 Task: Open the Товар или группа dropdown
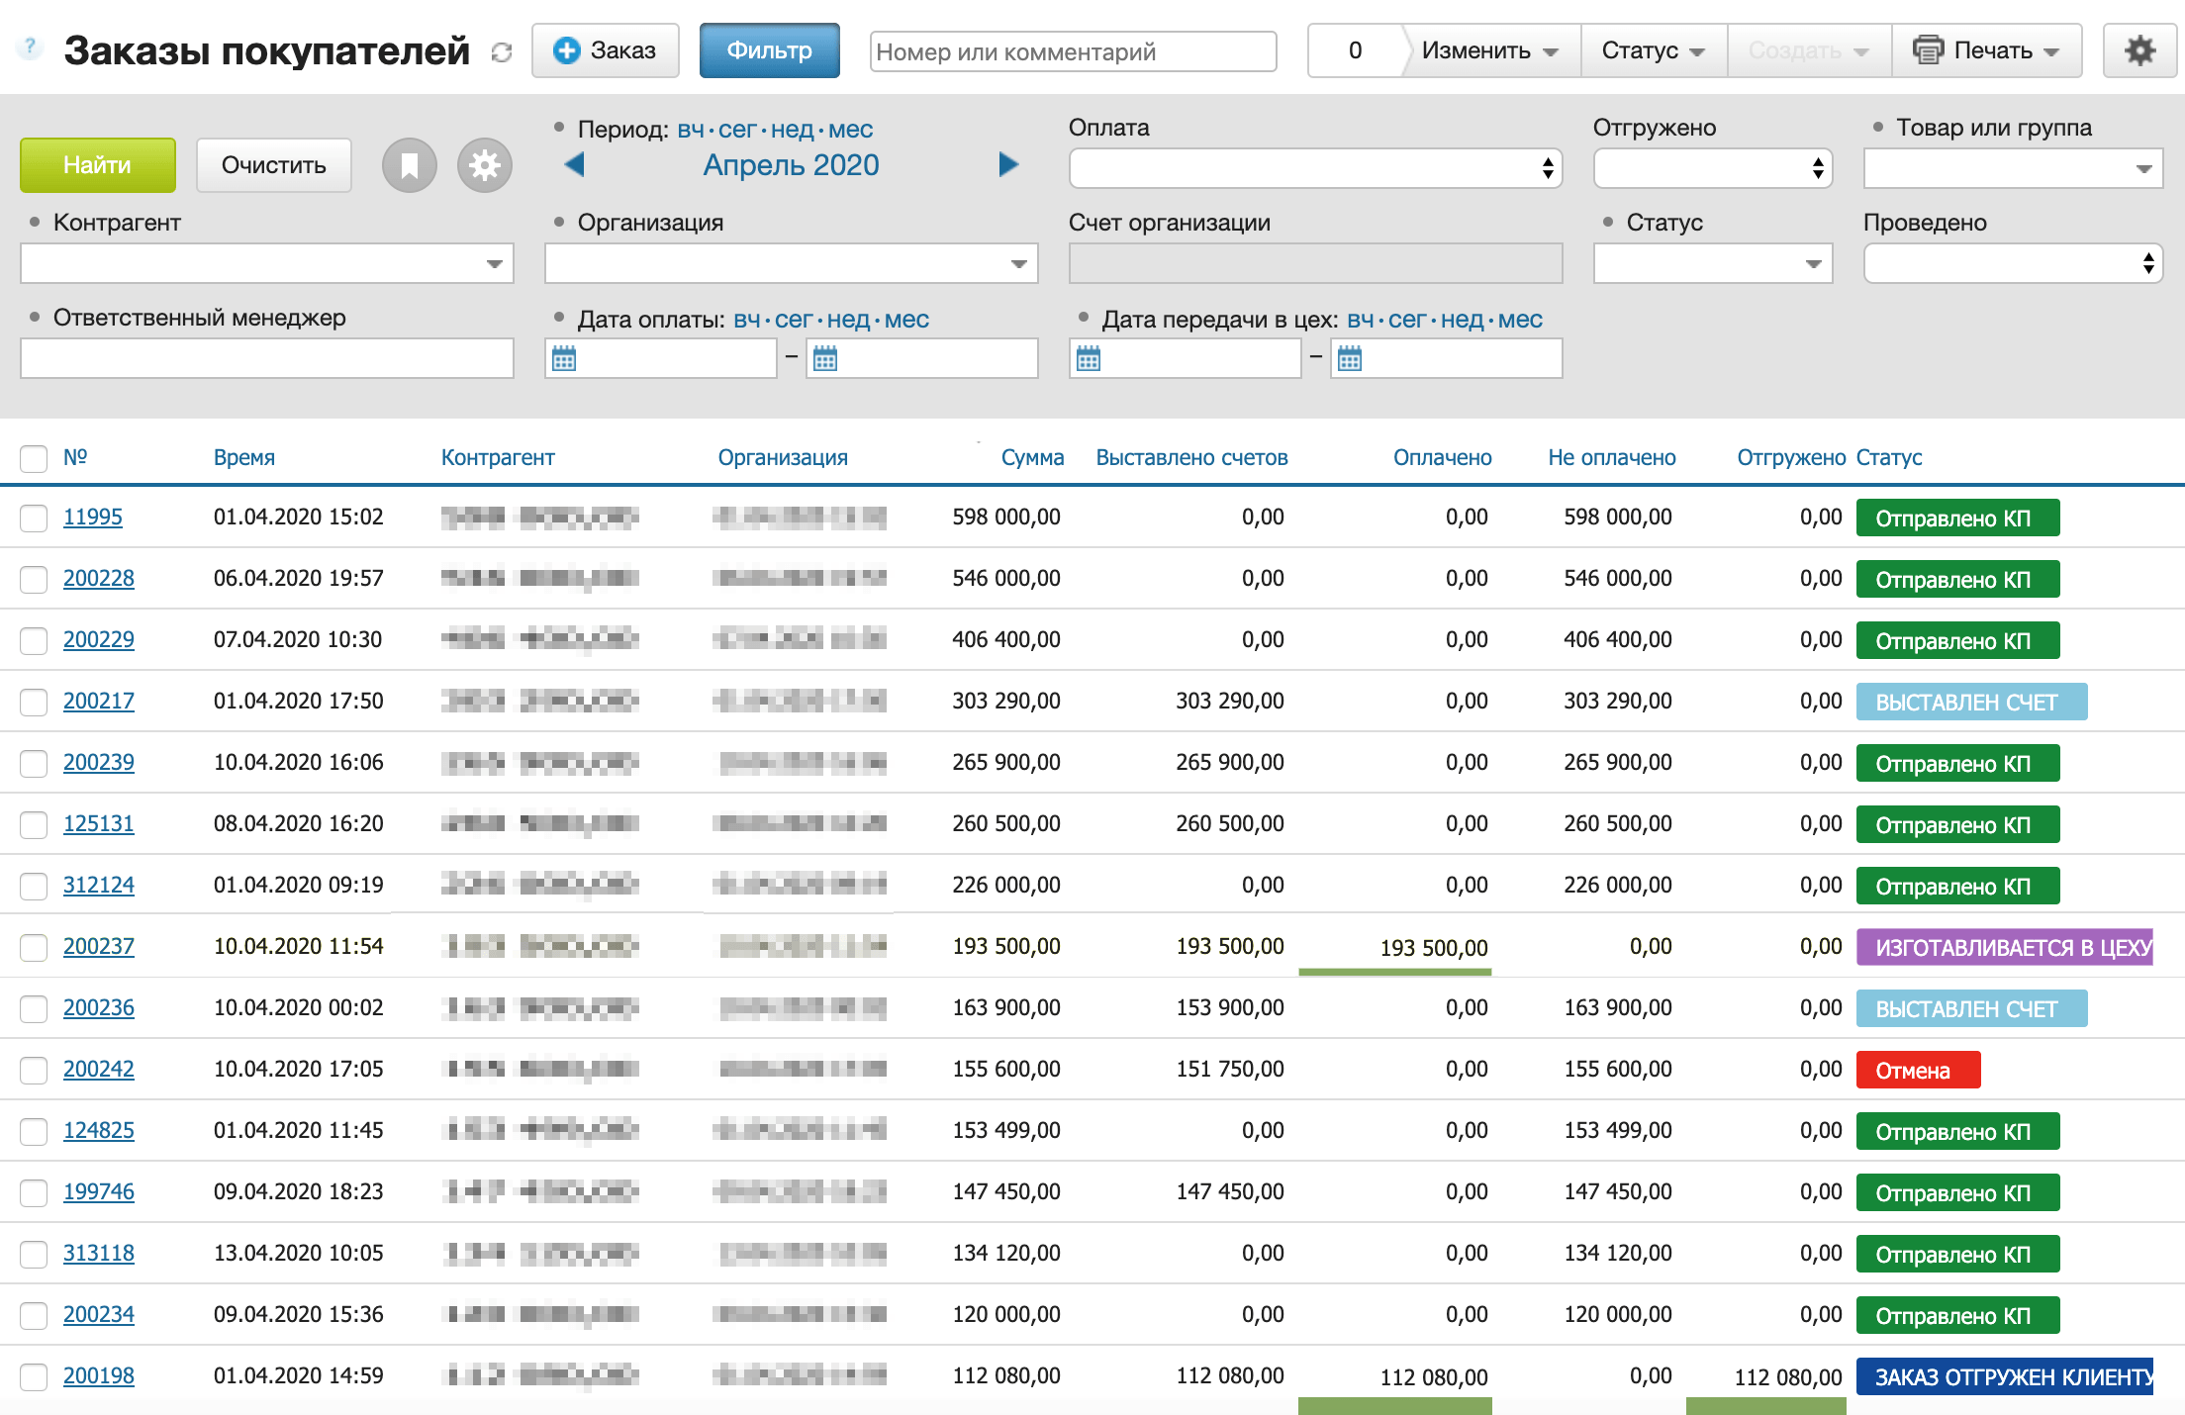[x=2013, y=168]
